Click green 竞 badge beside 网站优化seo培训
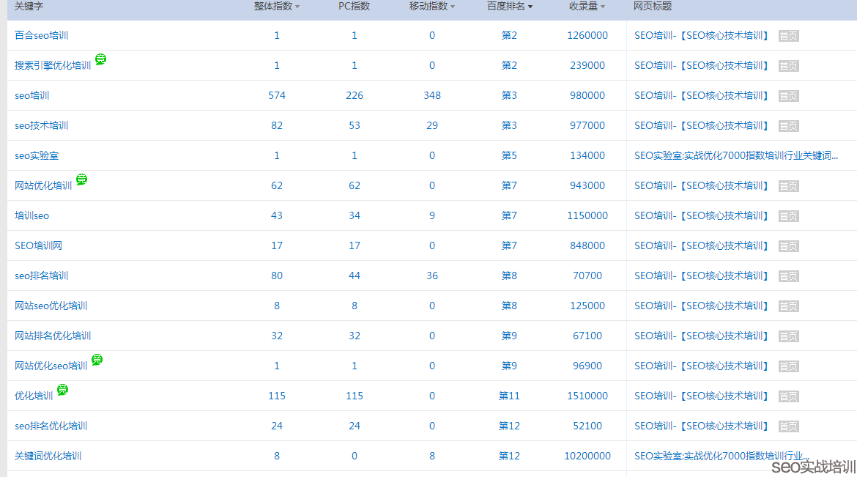 97,360
